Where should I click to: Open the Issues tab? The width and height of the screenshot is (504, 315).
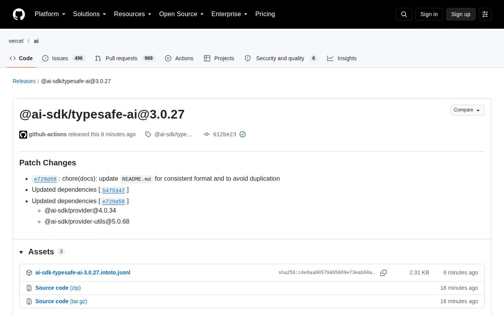point(63,58)
